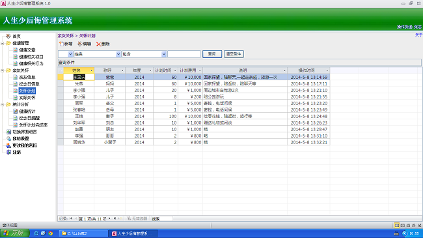Open the 姓名 field selector dropdown

click(118, 54)
